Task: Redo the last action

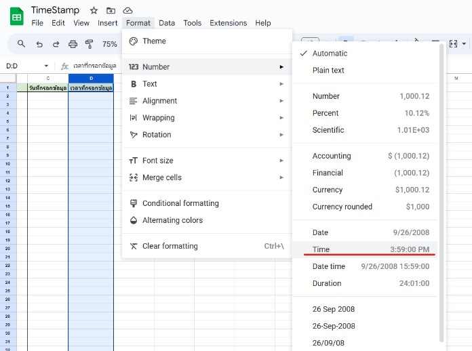Action: (x=56, y=44)
